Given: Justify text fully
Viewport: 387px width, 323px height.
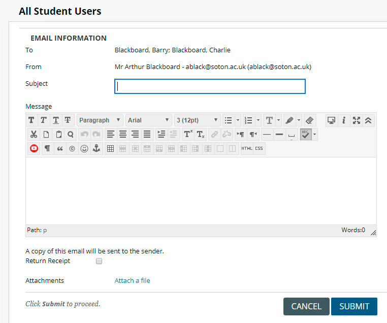Looking at the screenshot, I should click(x=147, y=134).
